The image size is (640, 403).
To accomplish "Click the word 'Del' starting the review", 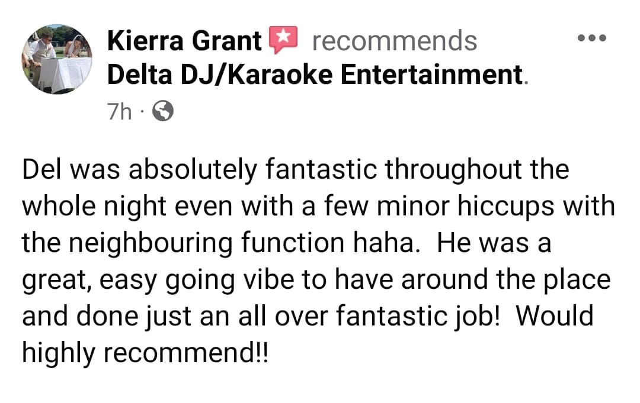I will click(44, 171).
